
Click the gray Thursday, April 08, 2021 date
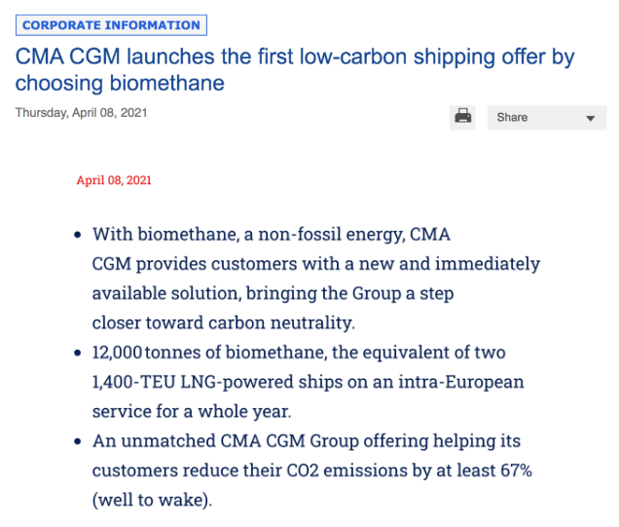point(82,113)
